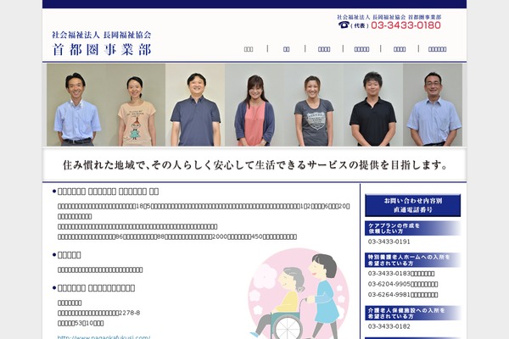Screen dimensions: 509x339
Task: Open the five-character fourth navigation menu item
Action: tap(361, 49)
